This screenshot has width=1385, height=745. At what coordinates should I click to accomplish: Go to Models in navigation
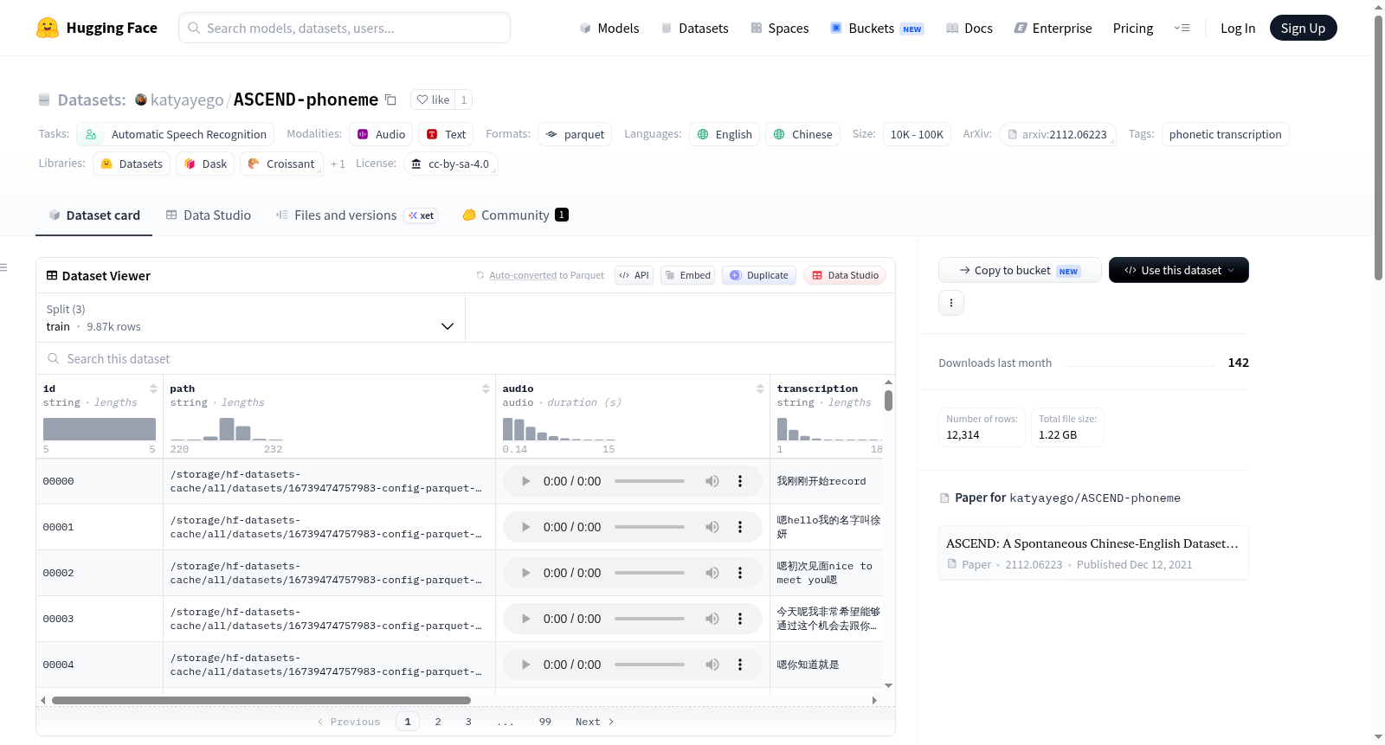609,28
